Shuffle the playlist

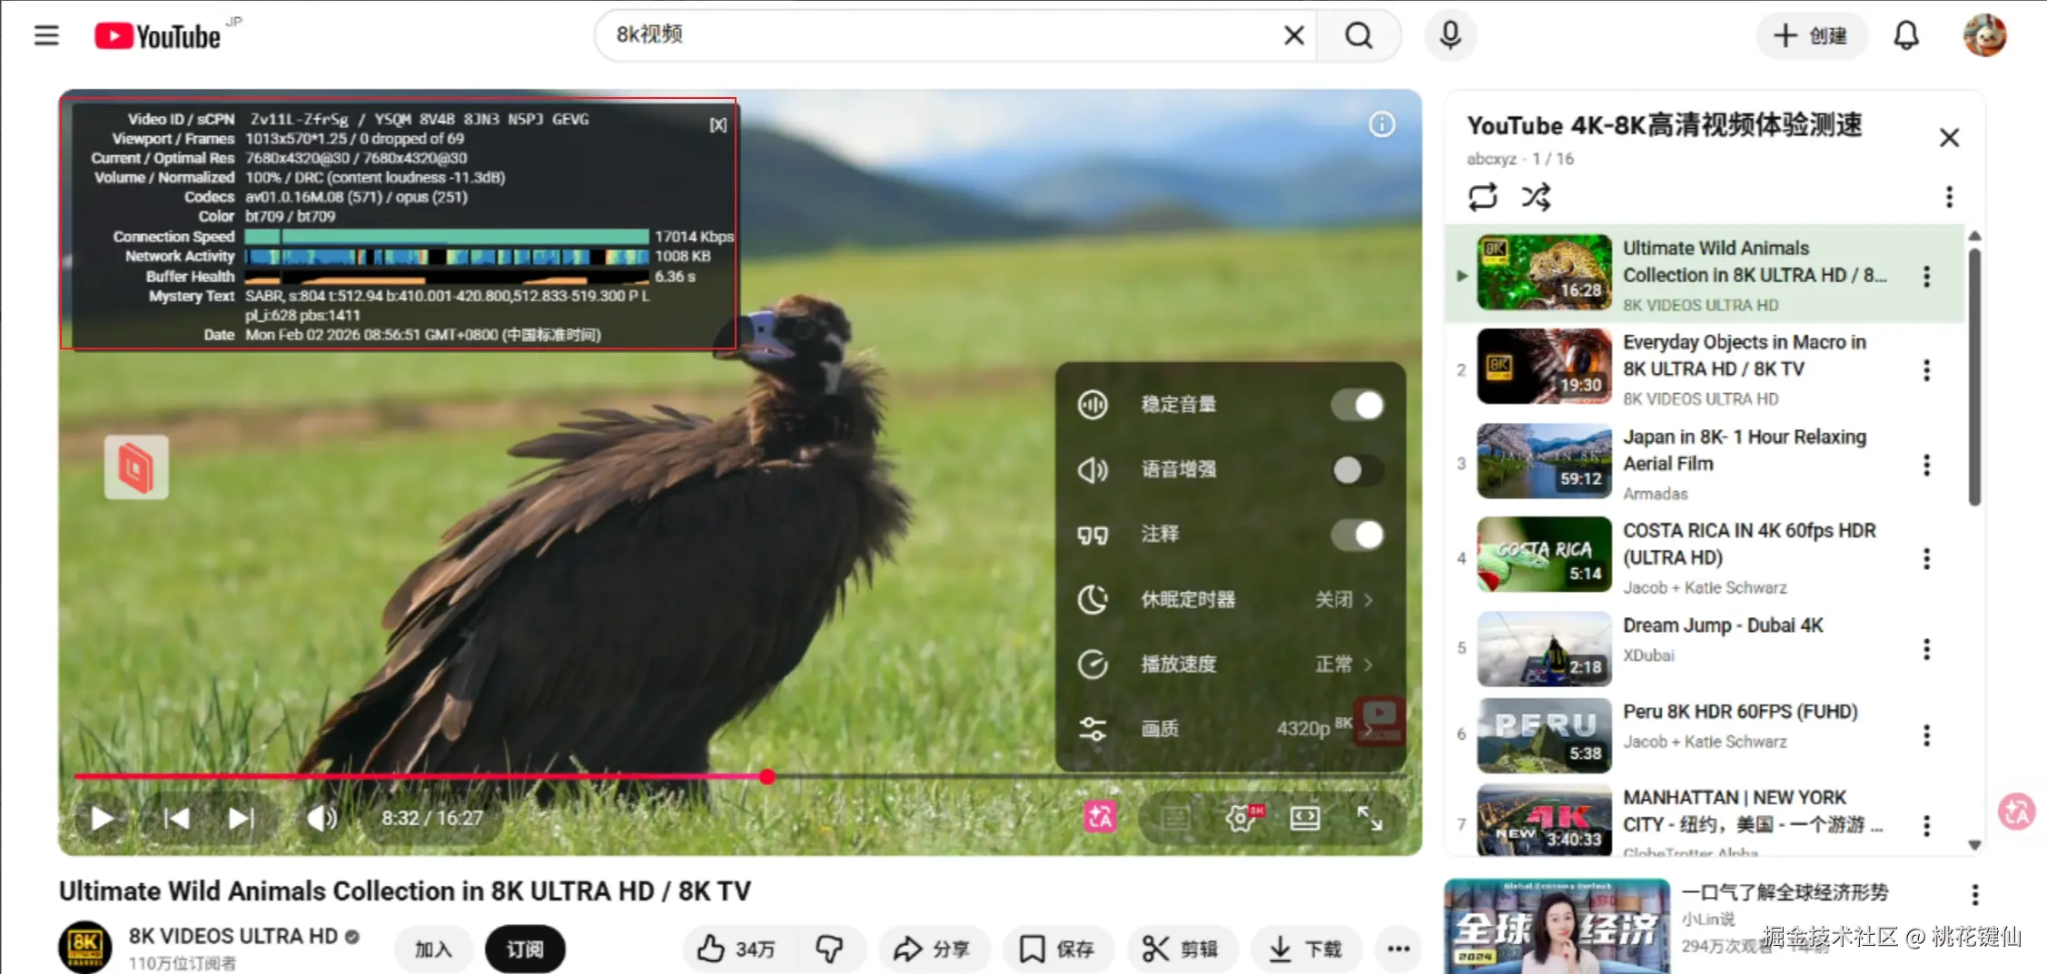(x=1537, y=197)
